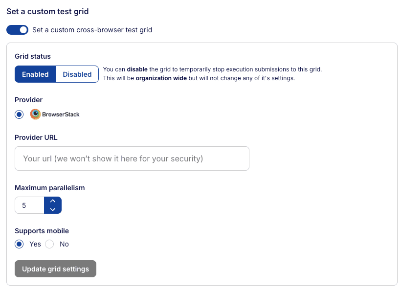The image size is (402, 291).
Task: Switch grid status to Disabled
Action: coord(77,74)
